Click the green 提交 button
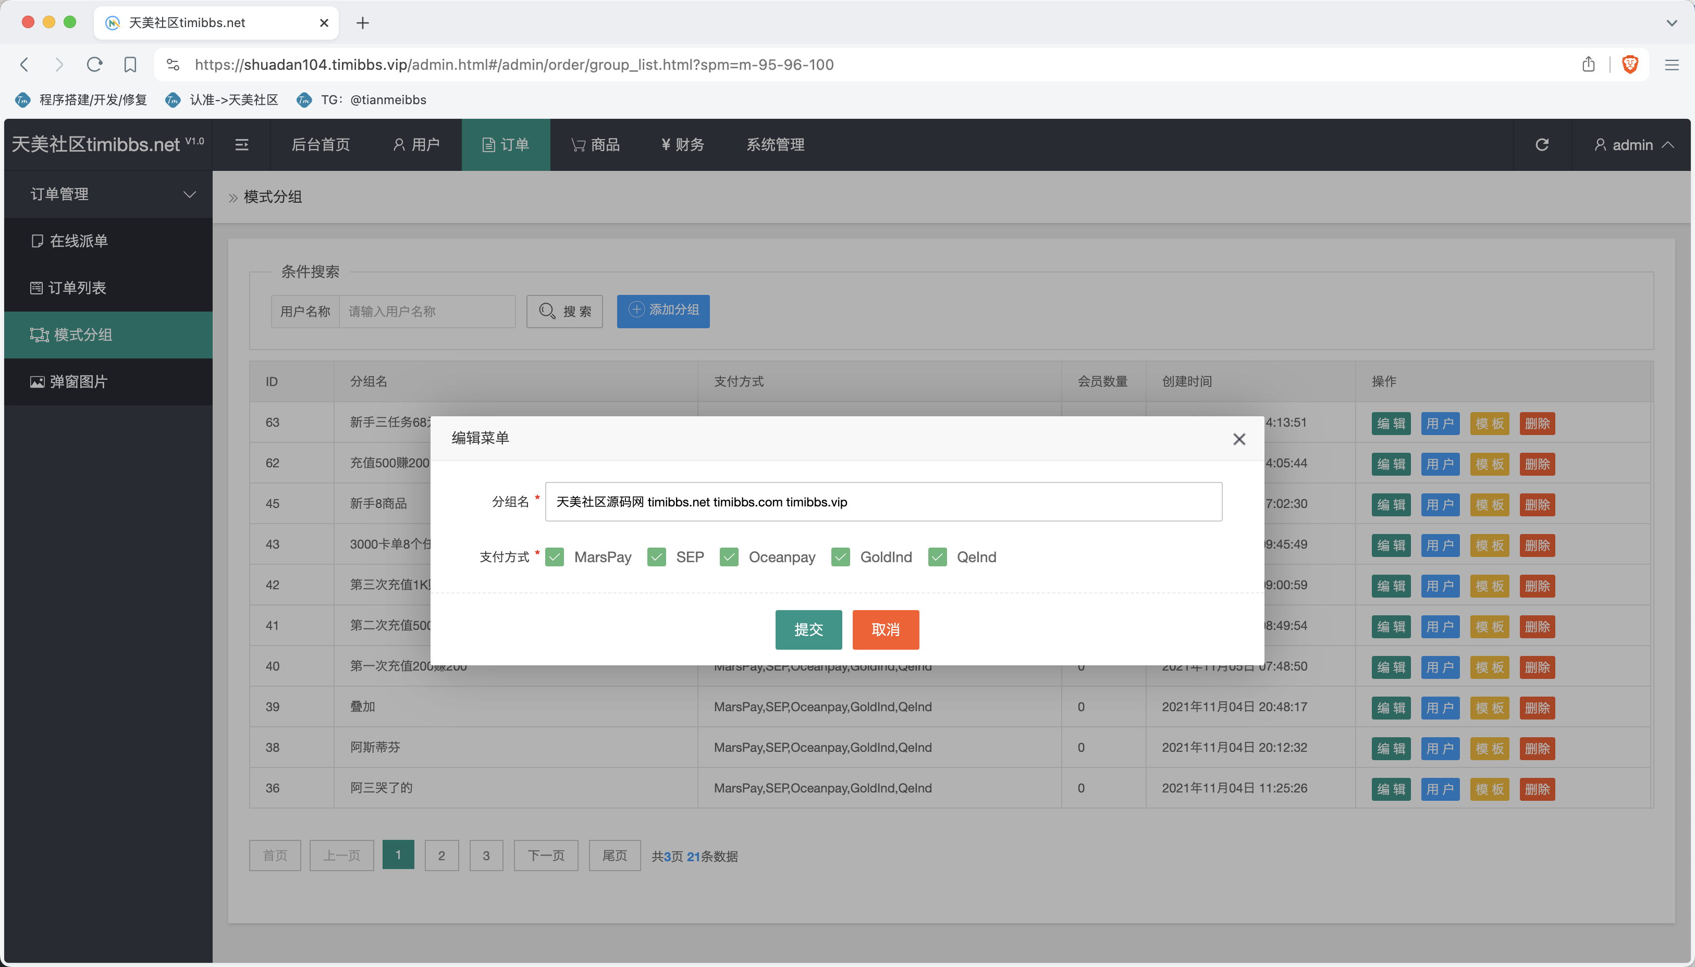The width and height of the screenshot is (1695, 967). pos(808,629)
